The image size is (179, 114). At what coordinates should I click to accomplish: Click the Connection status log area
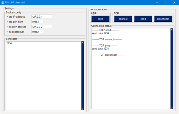[x=131, y=69]
